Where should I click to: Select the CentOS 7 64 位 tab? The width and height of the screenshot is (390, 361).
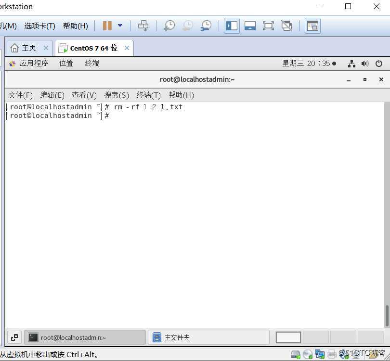93,48
